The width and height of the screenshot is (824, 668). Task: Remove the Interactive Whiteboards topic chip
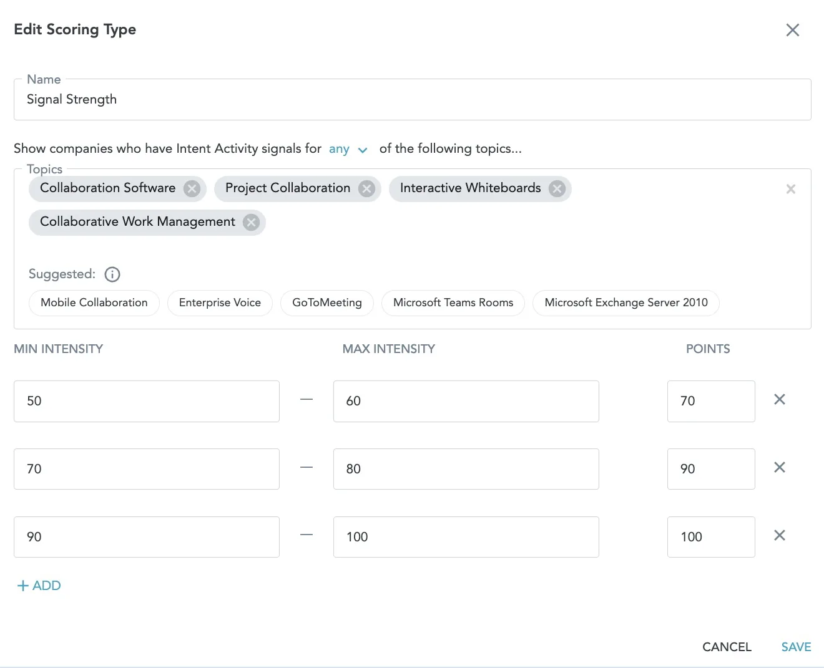click(557, 188)
